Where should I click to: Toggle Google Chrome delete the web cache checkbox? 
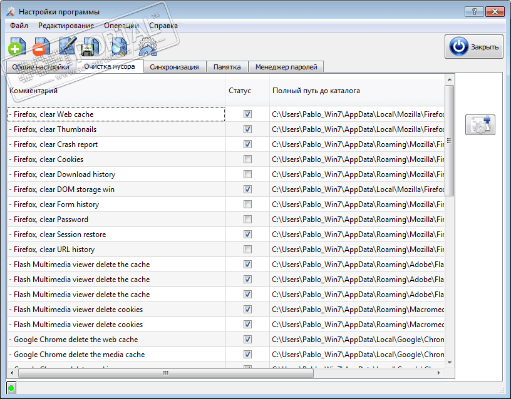[248, 340]
